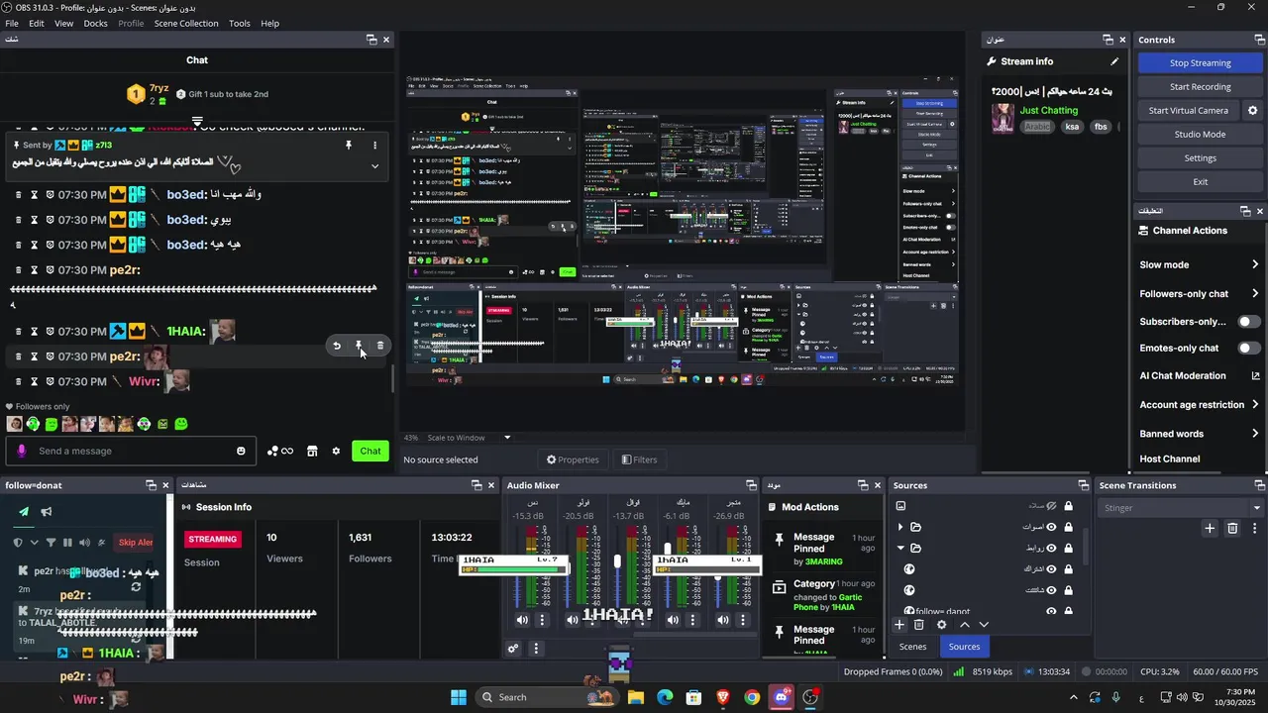Mute alert sound in follow=donat dock
Image resolution: width=1268 pixels, height=713 pixels.
click(84, 543)
